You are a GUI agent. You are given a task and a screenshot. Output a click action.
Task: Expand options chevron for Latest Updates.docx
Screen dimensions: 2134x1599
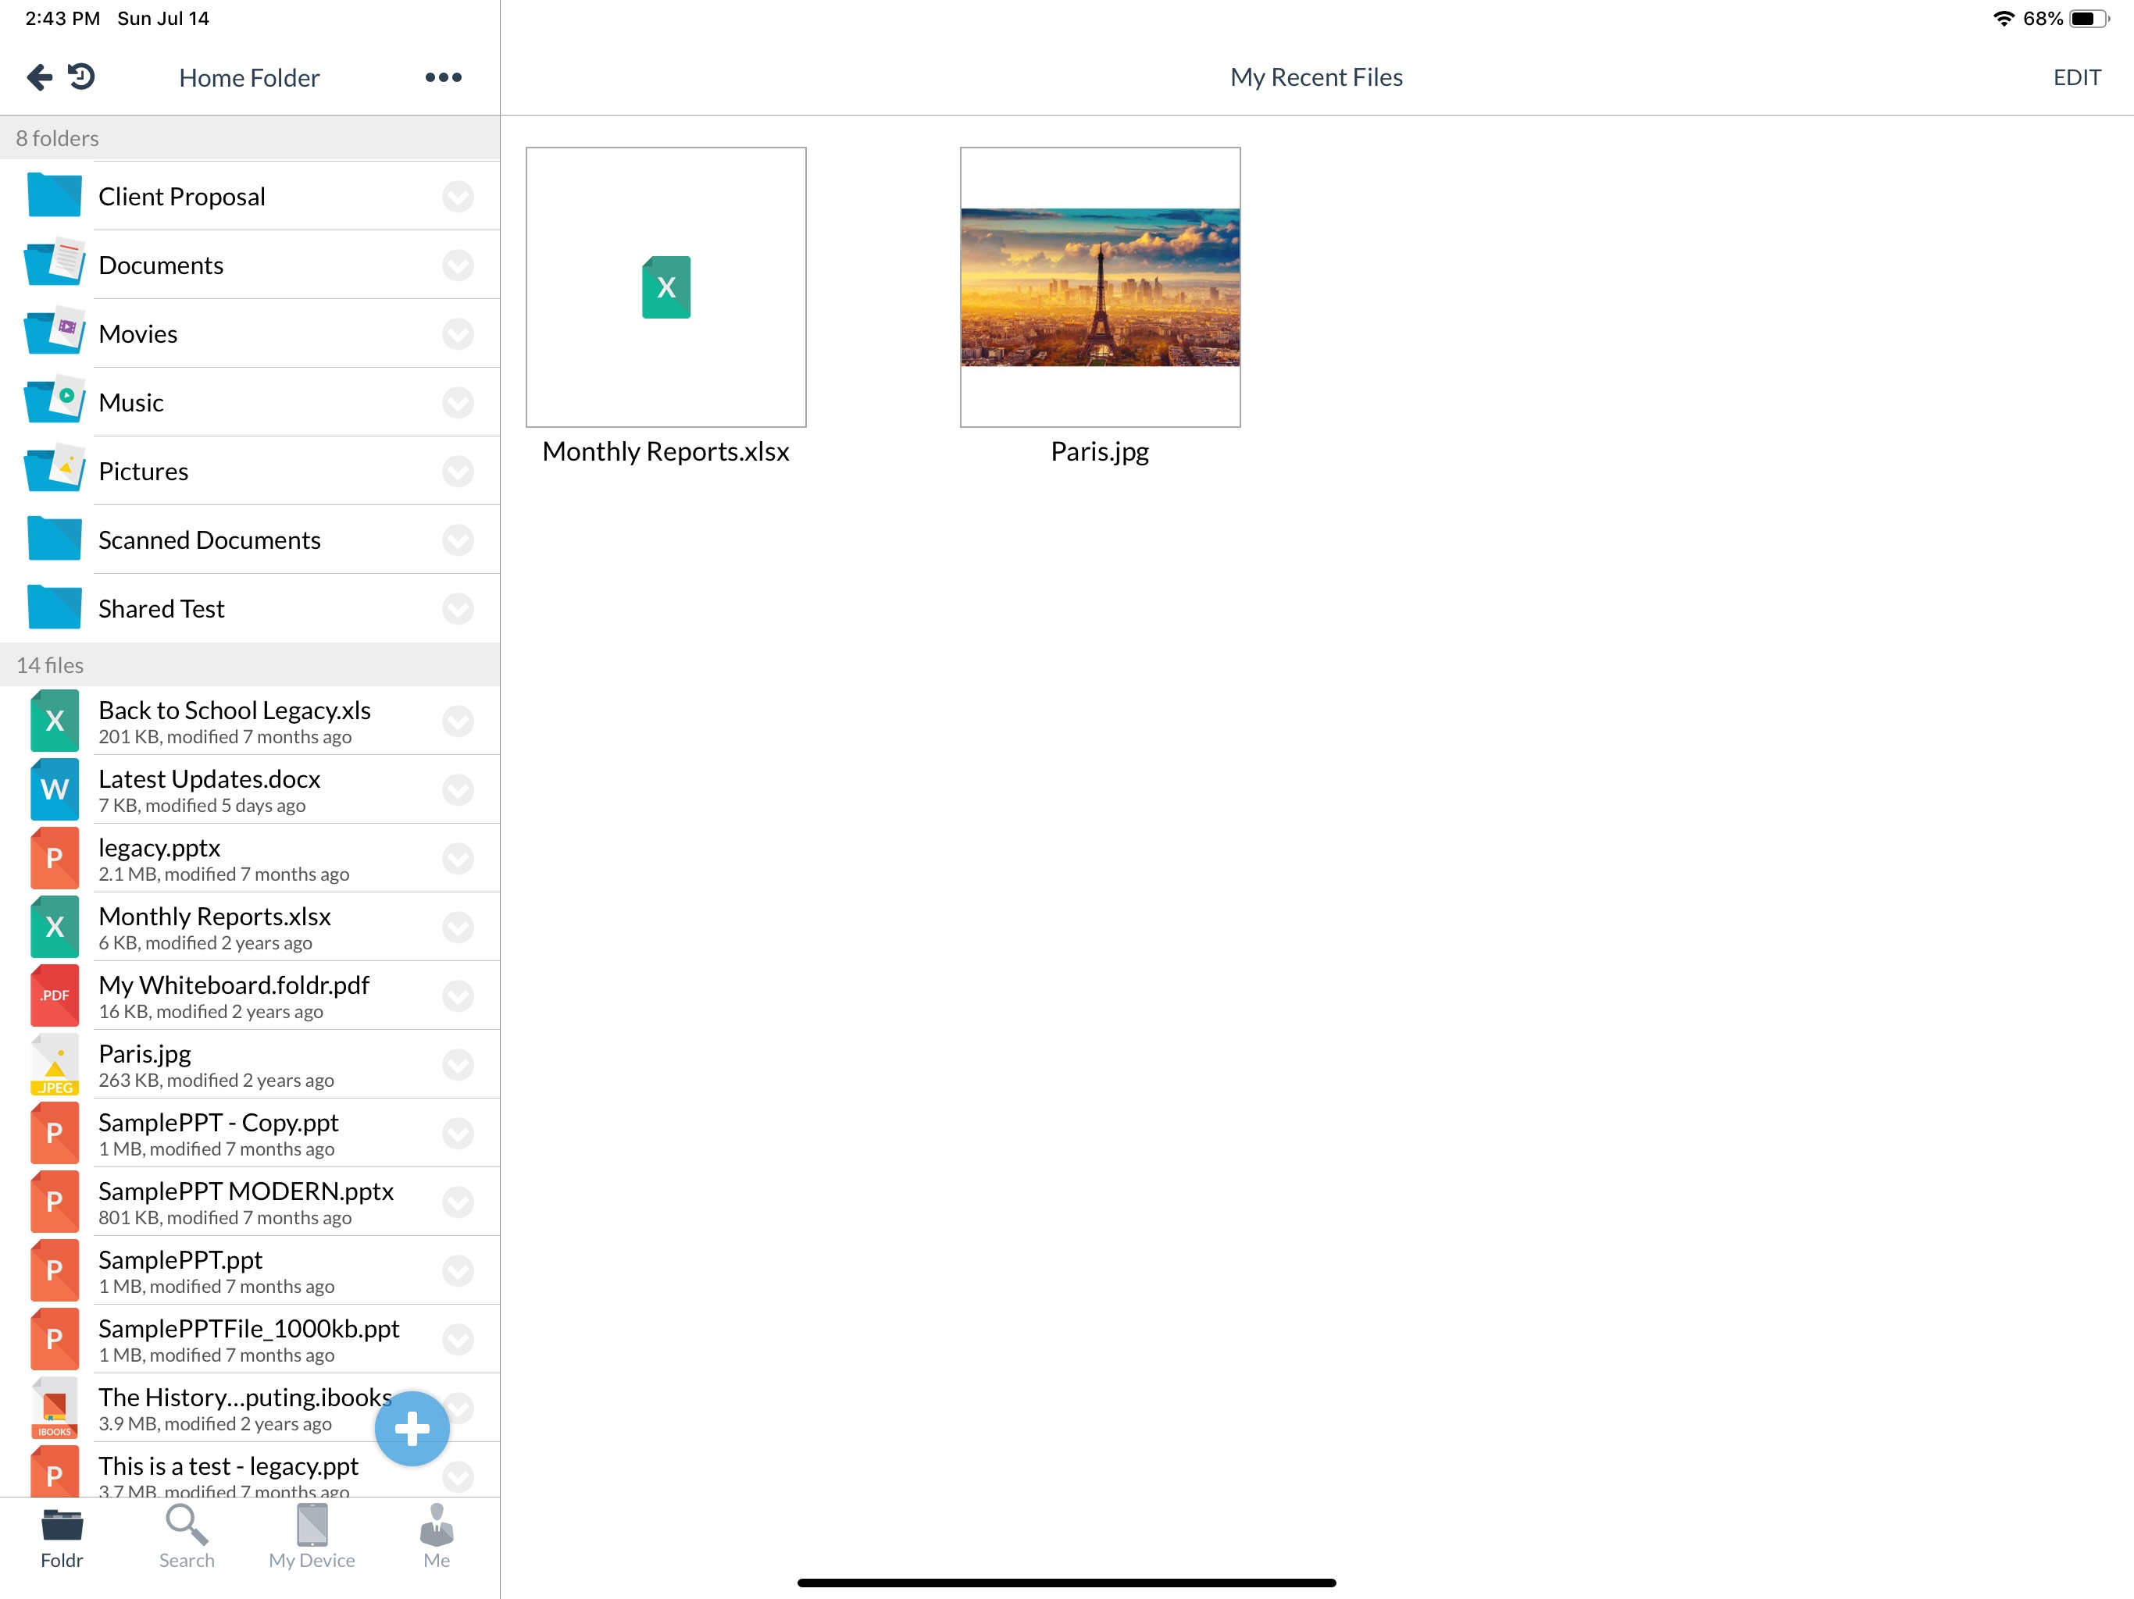[459, 789]
